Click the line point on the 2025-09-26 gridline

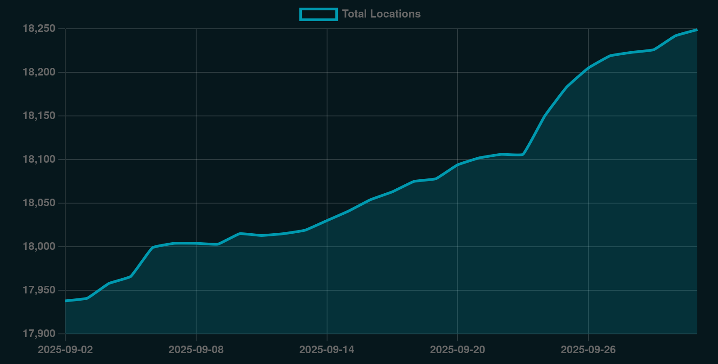(x=588, y=68)
